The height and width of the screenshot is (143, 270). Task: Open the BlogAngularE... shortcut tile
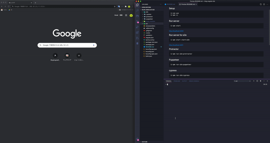click(x=55, y=57)
